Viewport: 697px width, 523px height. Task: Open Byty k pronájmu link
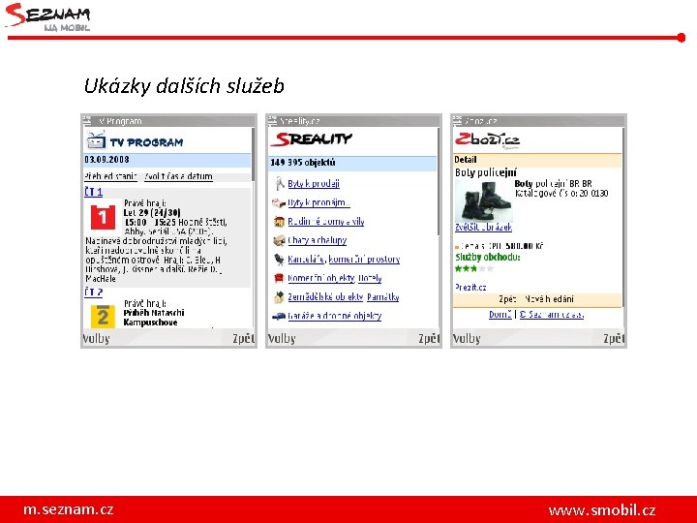point(318,202)
